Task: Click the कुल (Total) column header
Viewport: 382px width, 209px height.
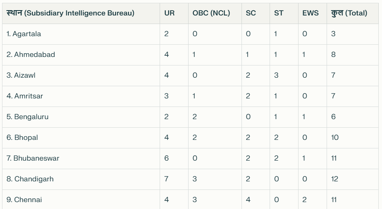Action: (349, 13)
